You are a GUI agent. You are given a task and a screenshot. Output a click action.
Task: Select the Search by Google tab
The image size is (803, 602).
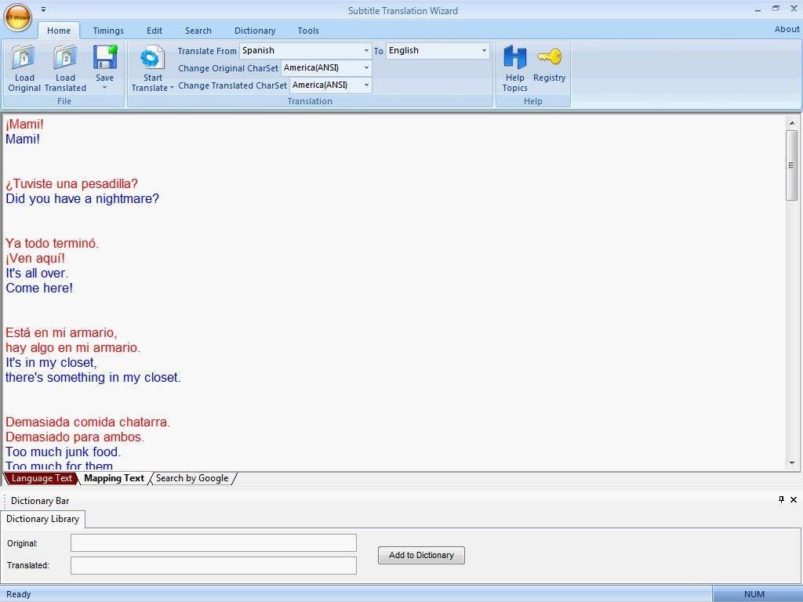[192, 478]
